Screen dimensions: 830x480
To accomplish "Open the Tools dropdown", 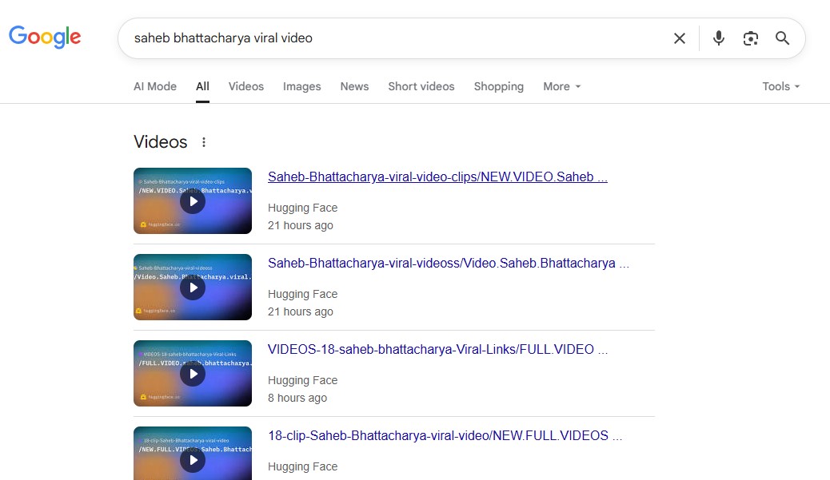I will tap(780, 86).
